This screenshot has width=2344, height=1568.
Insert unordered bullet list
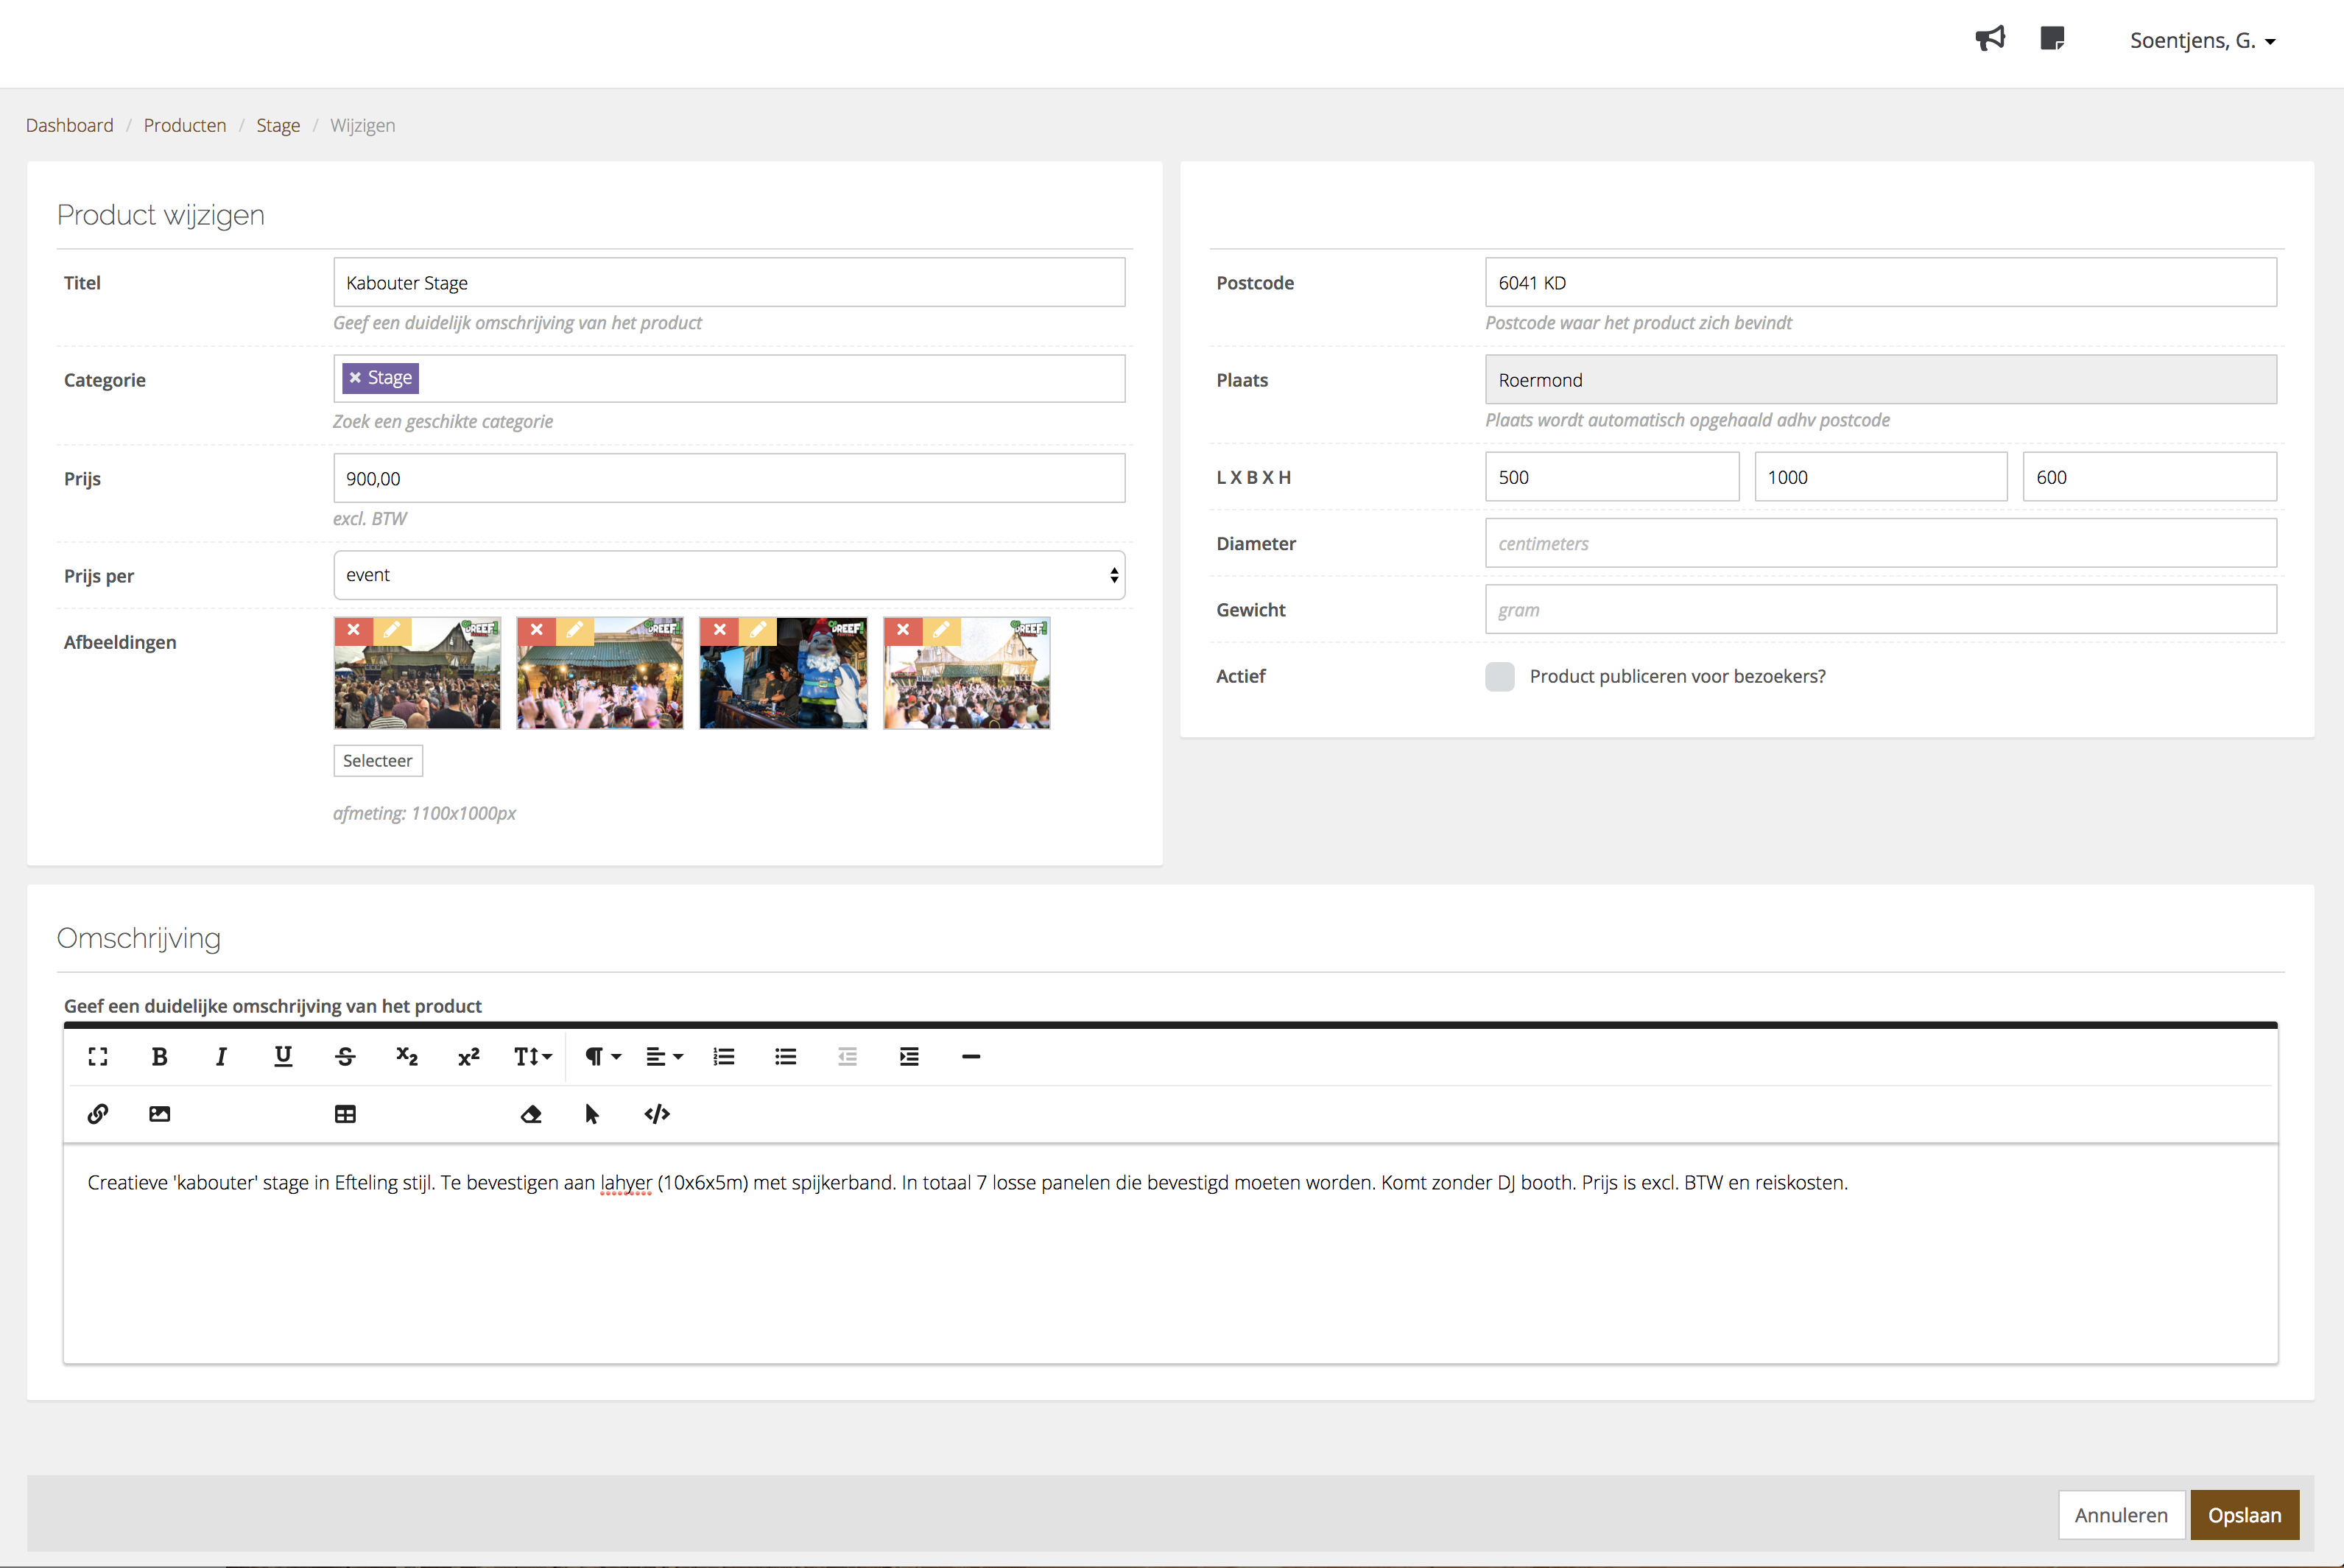click(786, 1057)
